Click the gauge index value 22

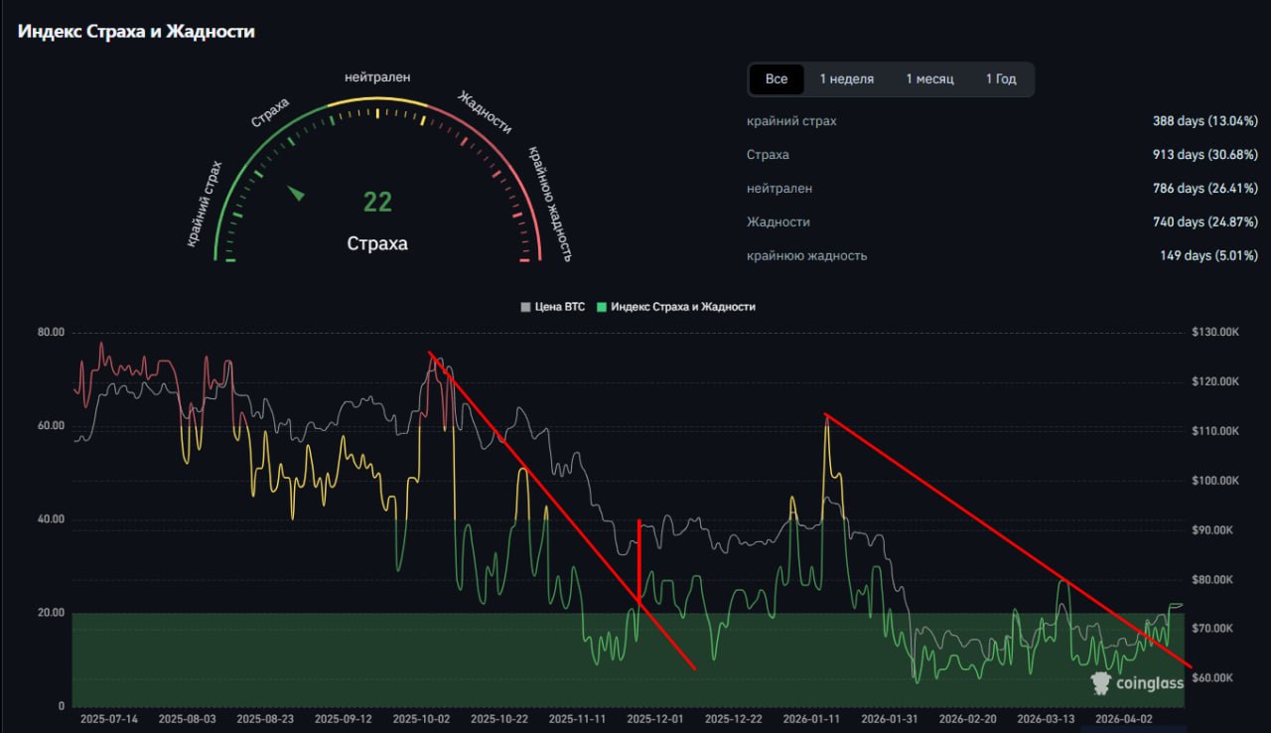377,203
